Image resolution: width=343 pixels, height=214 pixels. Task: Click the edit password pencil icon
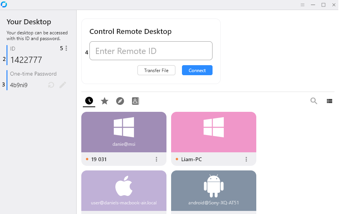(x=63, y=85)
